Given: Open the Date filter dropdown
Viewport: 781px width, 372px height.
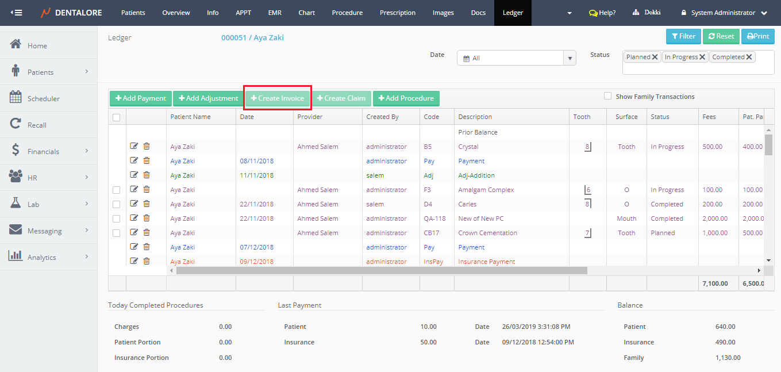Looking at the screenshot, I should (x=570, y=58).
